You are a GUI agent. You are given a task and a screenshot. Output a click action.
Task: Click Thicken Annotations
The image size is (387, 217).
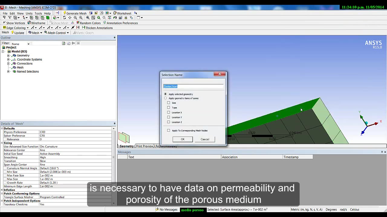coord(97,28)
